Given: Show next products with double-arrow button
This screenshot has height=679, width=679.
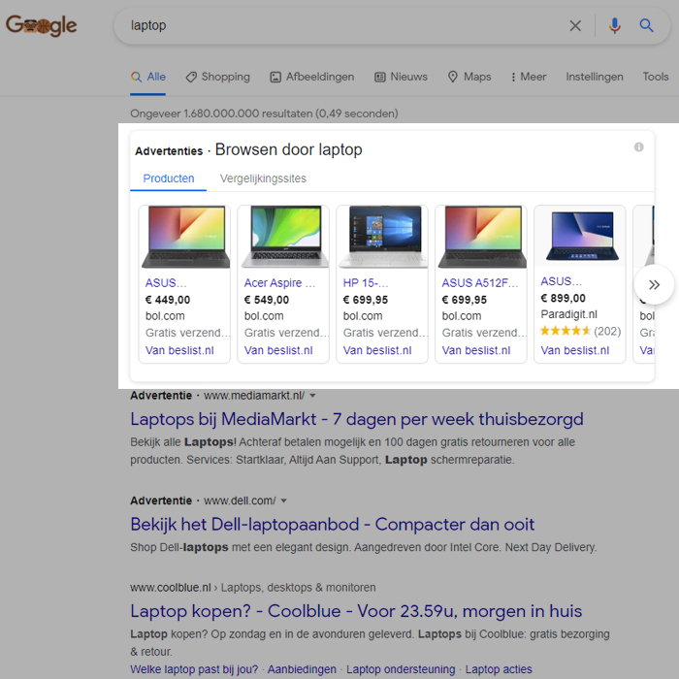Looking at the screenshot, I should pos(654,284).
